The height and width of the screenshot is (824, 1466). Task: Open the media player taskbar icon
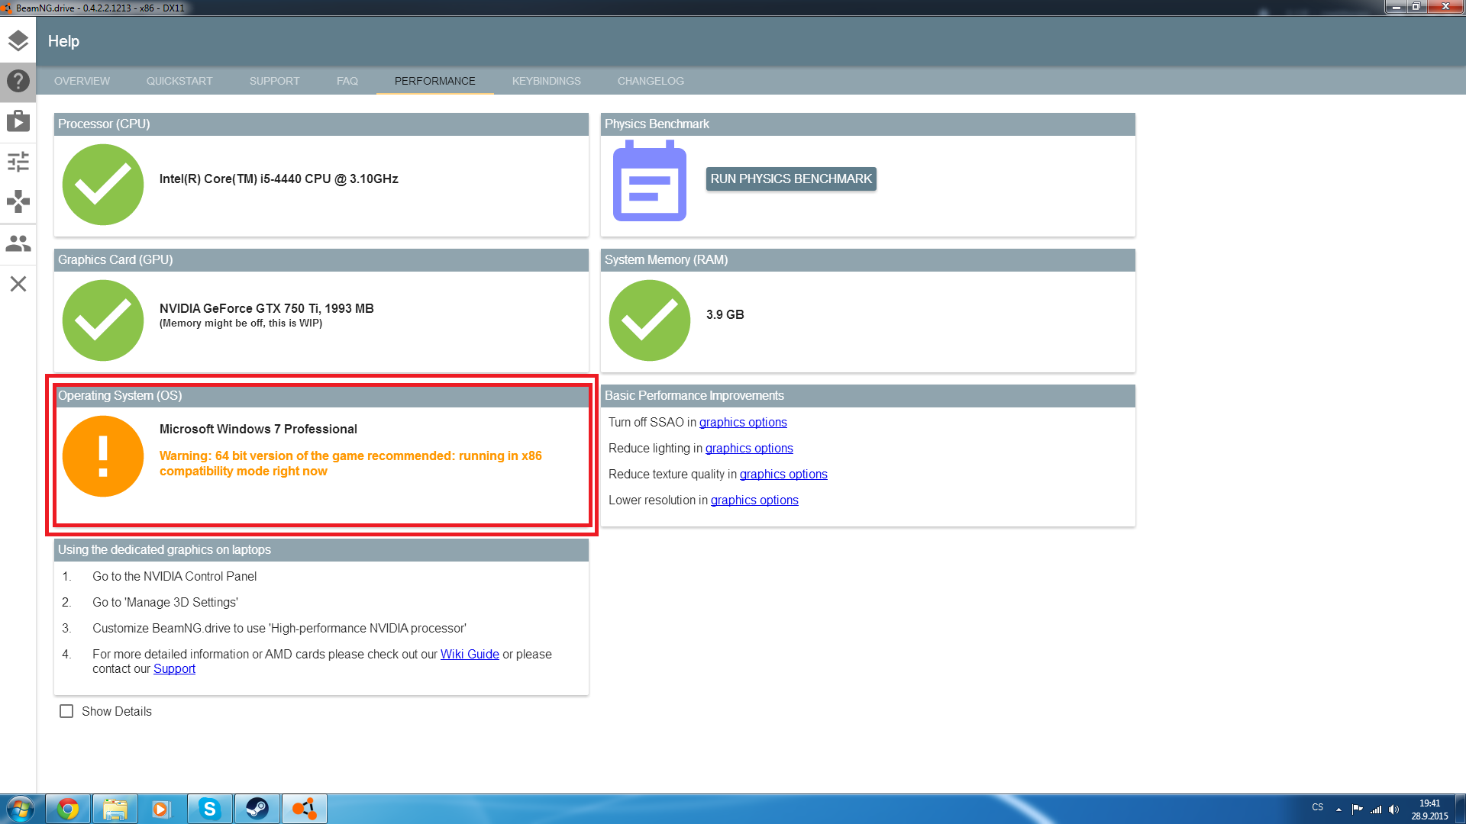[x=162, y=809]
